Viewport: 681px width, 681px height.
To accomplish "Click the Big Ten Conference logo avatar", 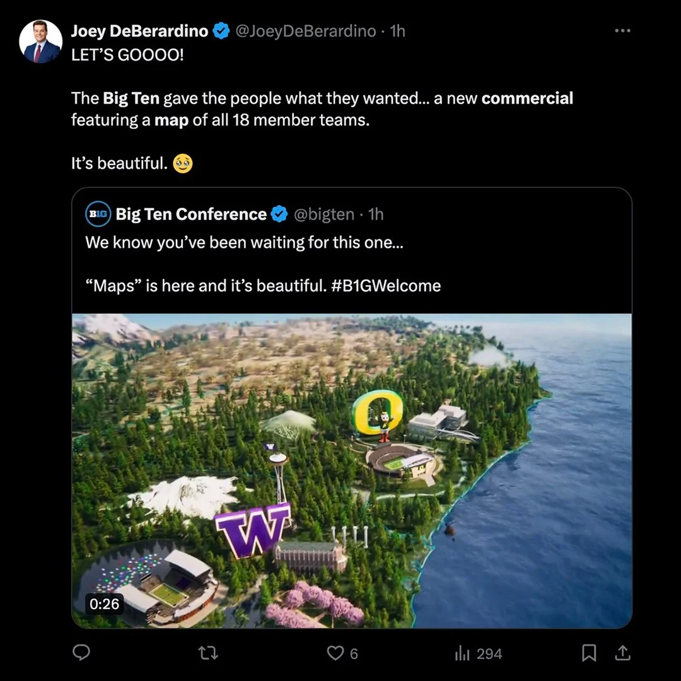I will tap(98, 214).
